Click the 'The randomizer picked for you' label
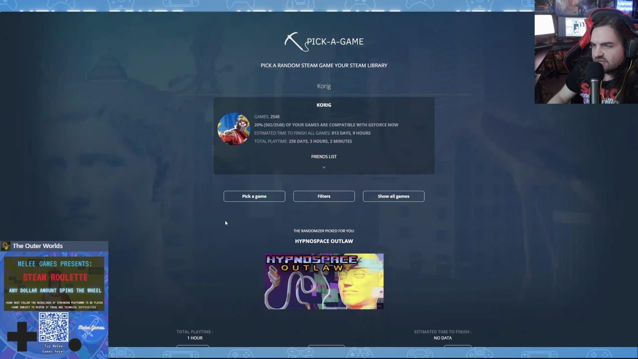Image resolution: width=638 pixels, height=359 pixels. 324,231
